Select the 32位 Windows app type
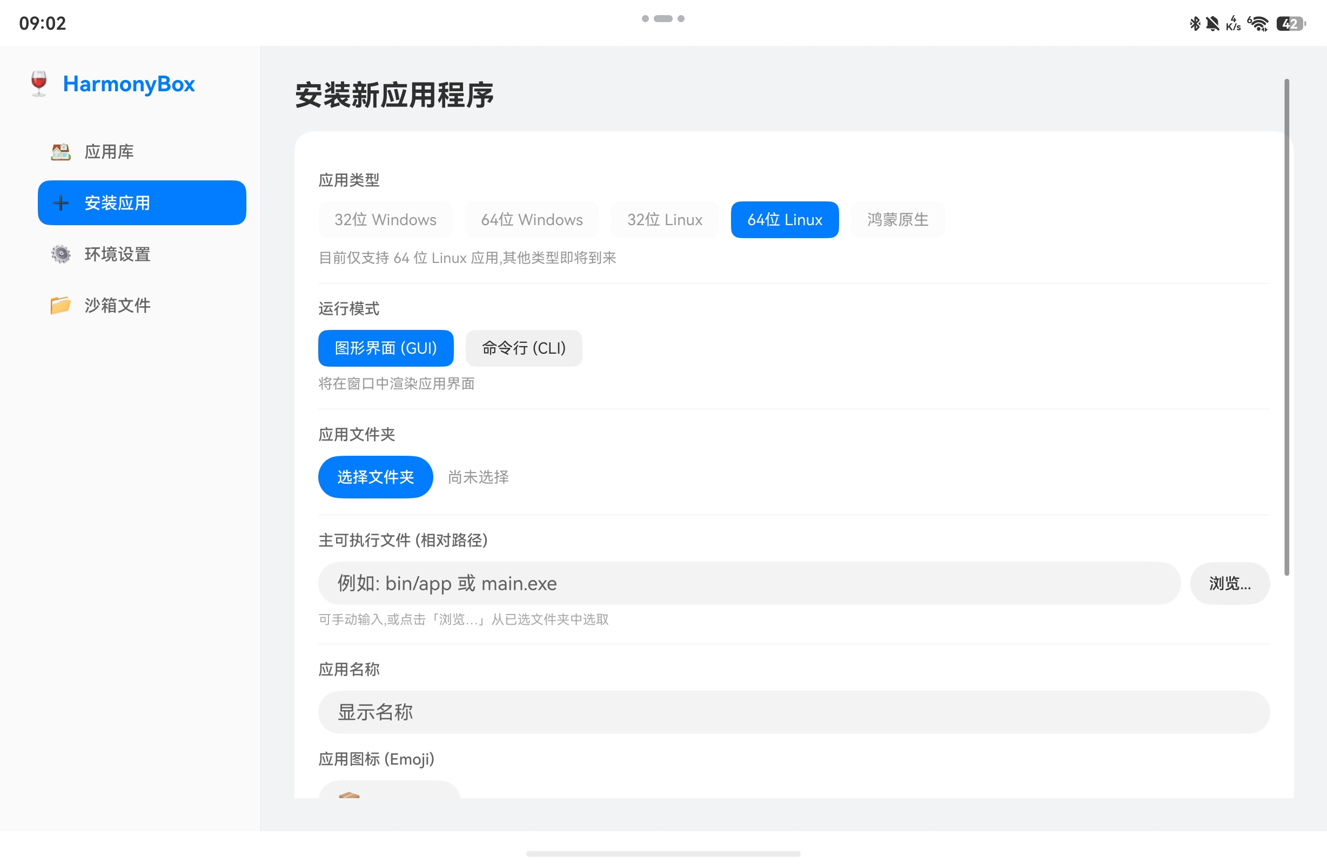1327x864 pixels. tap(385, 220)
